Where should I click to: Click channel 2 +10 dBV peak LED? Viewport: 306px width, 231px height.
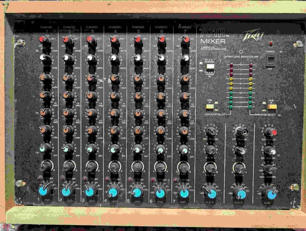click(x=63, y=178)
